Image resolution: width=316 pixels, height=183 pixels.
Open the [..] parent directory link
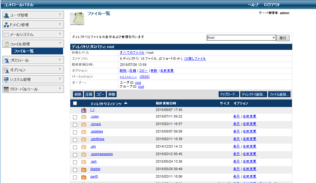pos(92,110)
